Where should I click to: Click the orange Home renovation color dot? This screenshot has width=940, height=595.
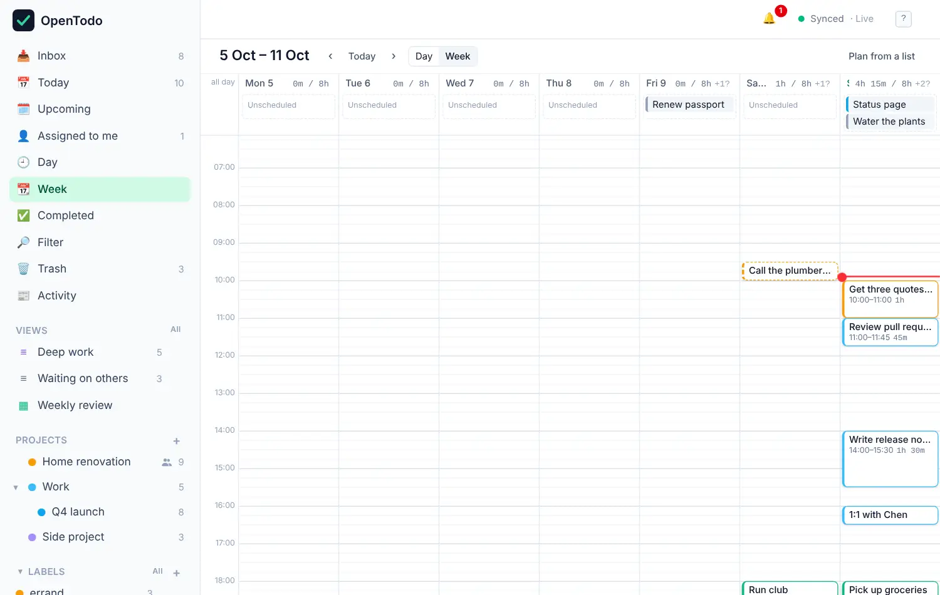pos(32,462)
